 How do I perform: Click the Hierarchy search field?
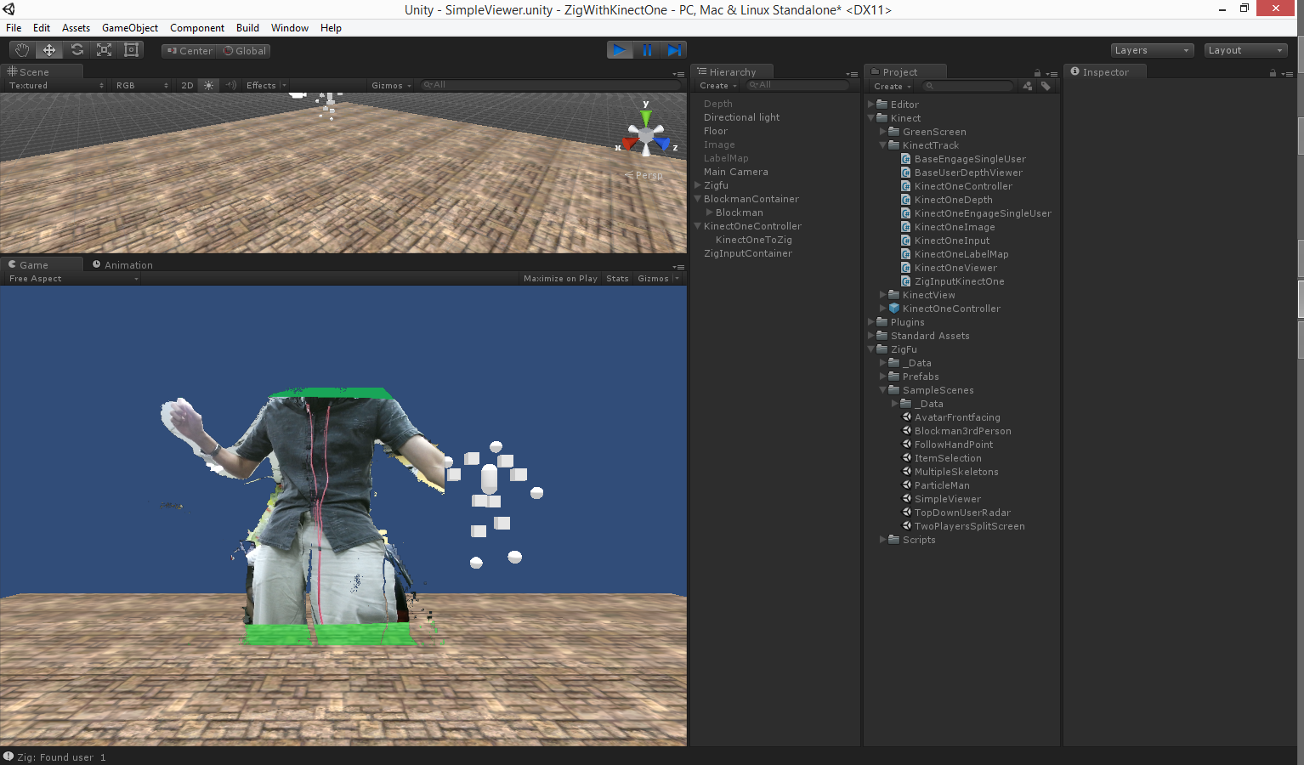(799, 85)
